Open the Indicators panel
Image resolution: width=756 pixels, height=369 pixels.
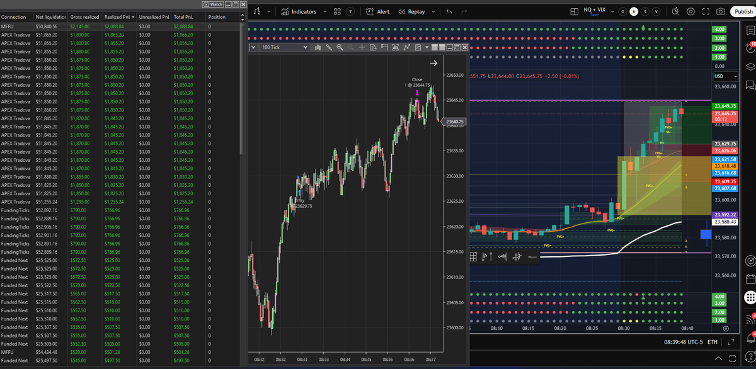click(x=304, y=11)
